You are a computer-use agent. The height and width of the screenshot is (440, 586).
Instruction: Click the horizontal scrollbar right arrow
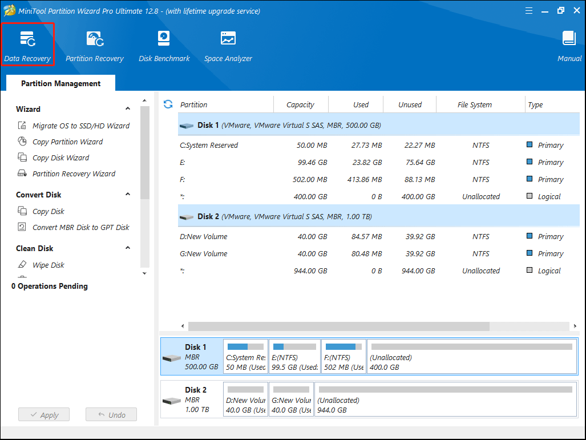(x=575, y=326)
